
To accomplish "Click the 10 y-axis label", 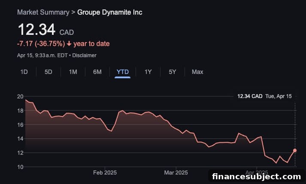I will click(x=20, y=167).
